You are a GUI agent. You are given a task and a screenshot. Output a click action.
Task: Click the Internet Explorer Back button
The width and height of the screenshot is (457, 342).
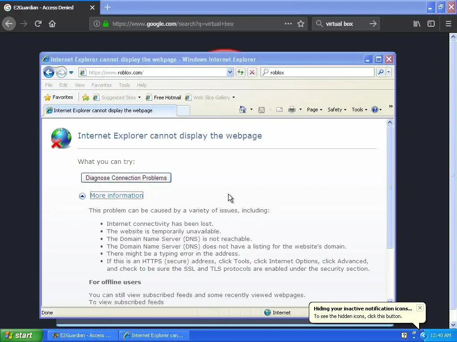point(49,72)
